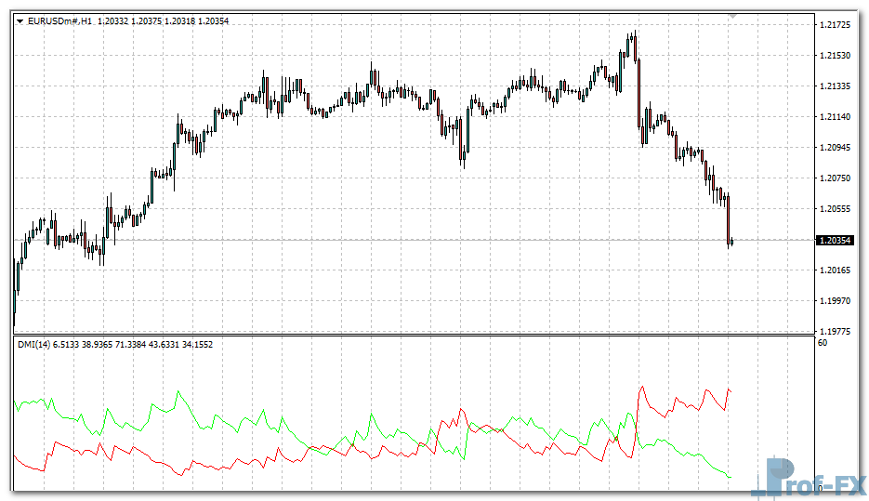Click the divider between chart and DMI window
Viewport: 869px width, 501px height.
pyautogui.click(x=414, y=335)
